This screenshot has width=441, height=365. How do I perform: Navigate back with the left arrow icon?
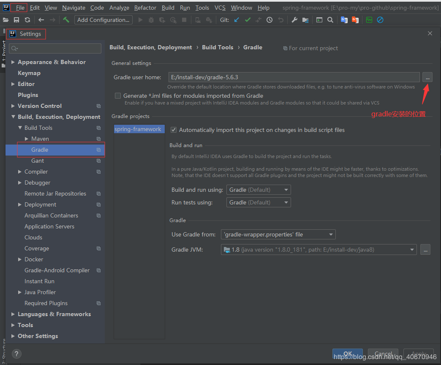click(x=41, y=20)
